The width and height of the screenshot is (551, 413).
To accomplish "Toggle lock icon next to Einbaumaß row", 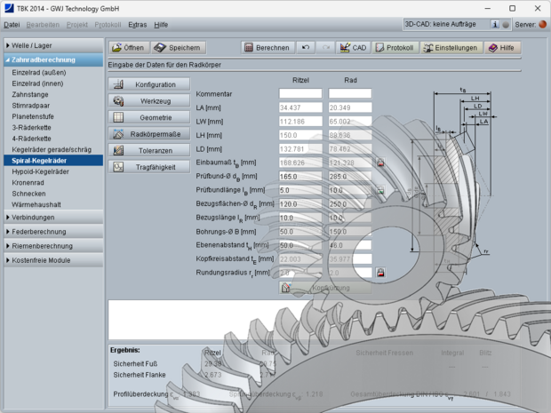I will (x=380, y=163).
